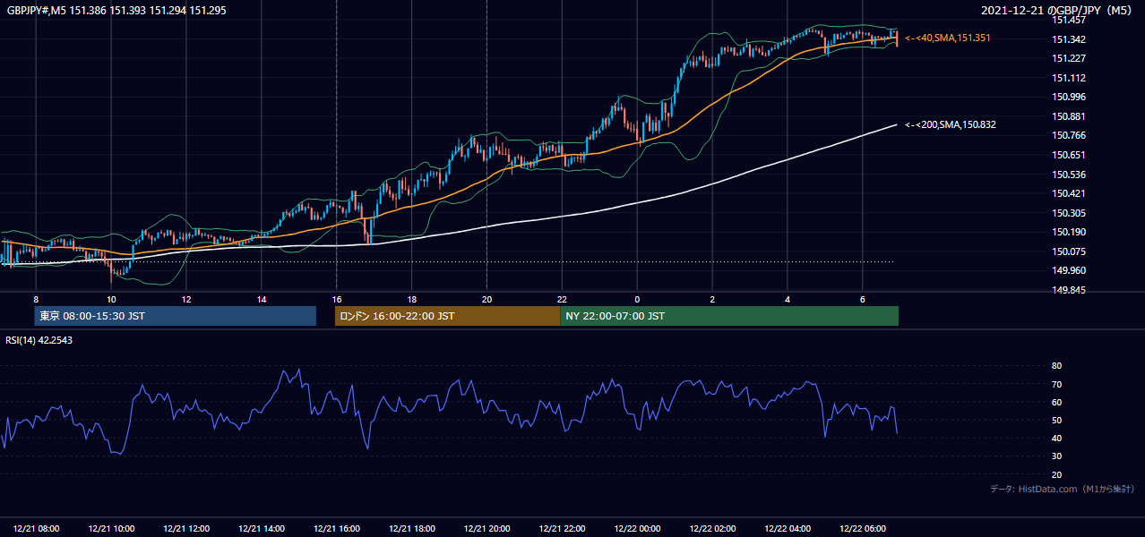Click the 12/21 18:00 time axis label
The image size is (1145, 537).
pyautogui.click(x=412, y=529)
